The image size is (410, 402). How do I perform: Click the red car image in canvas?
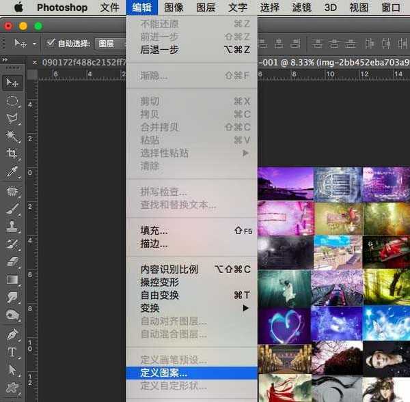(x=386, y=253)
